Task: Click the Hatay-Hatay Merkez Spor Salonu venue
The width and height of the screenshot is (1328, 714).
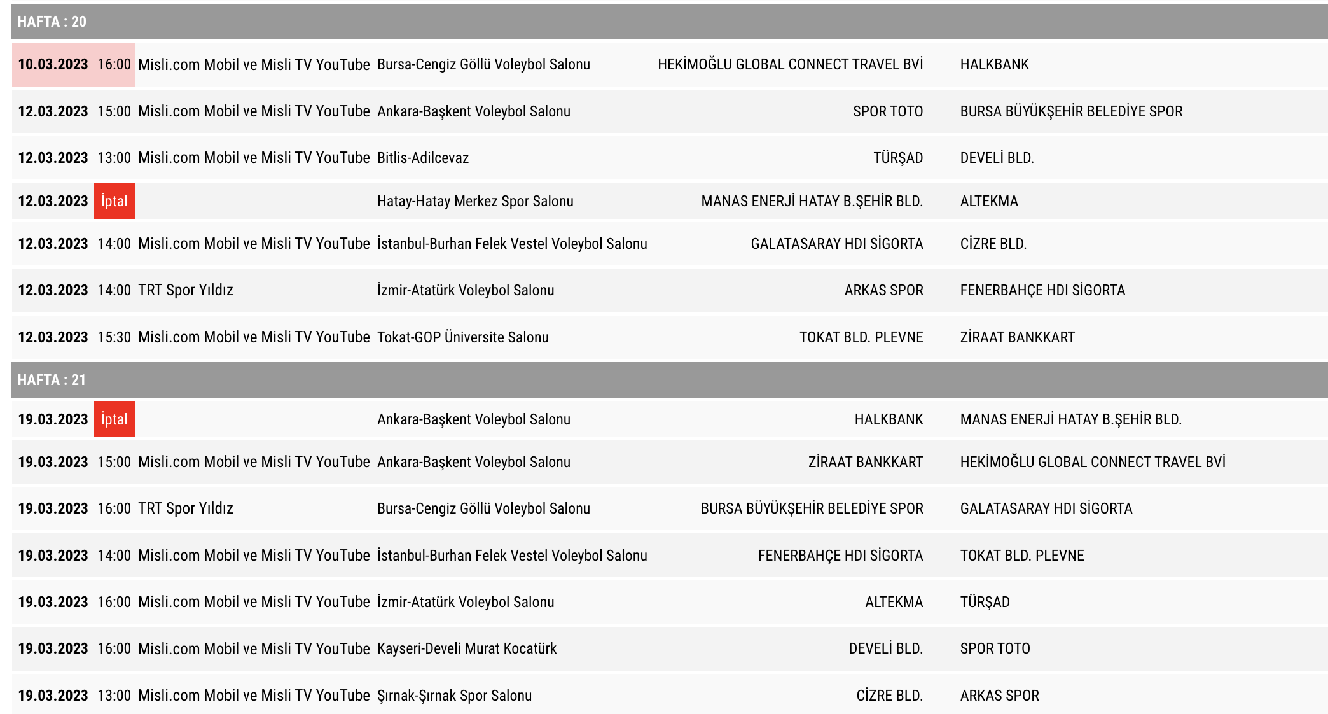Action: (475, 201)
